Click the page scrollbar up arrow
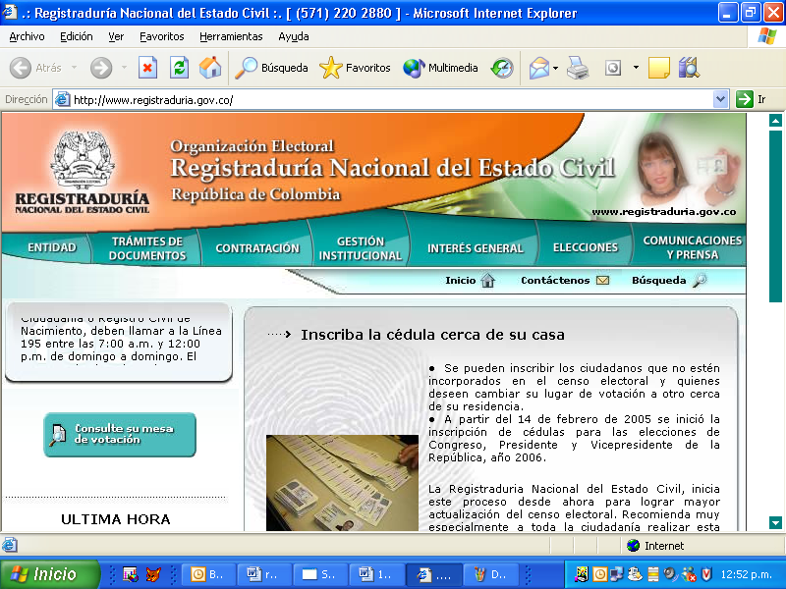Image resolution: width=786 pixels, height=589 pixels. click(775, 120)
